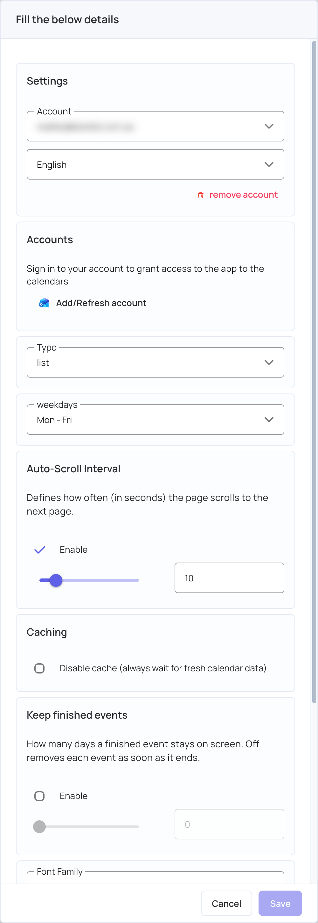Open the English language dropdown
The height and width of the screenshot is (923, 318).
155,164
